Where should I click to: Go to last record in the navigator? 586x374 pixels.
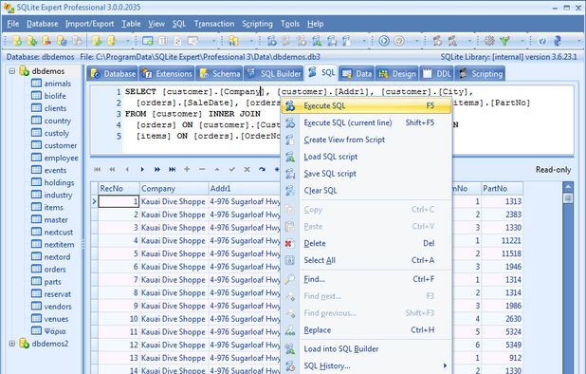coord(173,169)
